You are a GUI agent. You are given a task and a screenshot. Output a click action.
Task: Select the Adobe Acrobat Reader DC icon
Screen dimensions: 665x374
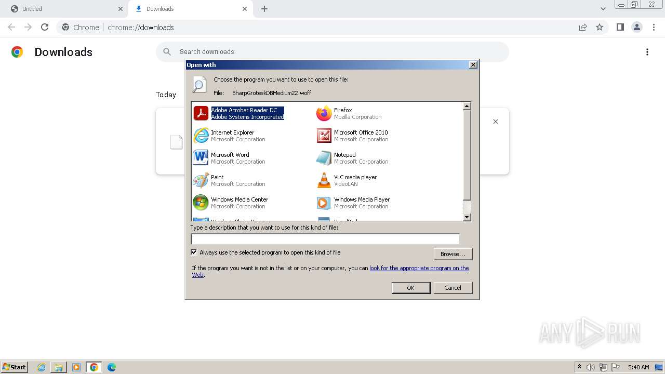201,113
